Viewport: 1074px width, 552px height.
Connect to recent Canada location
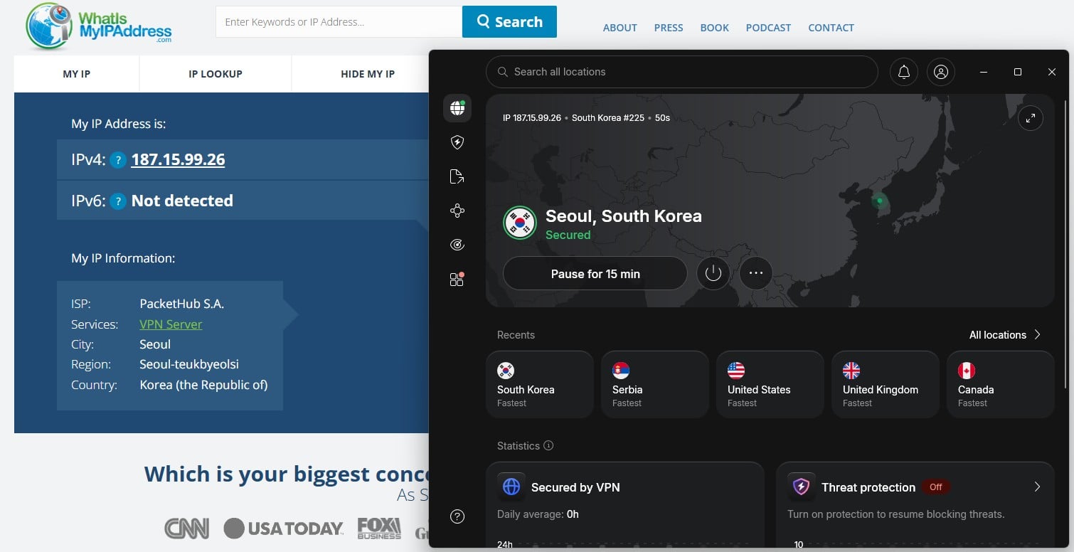[1001, 384]
